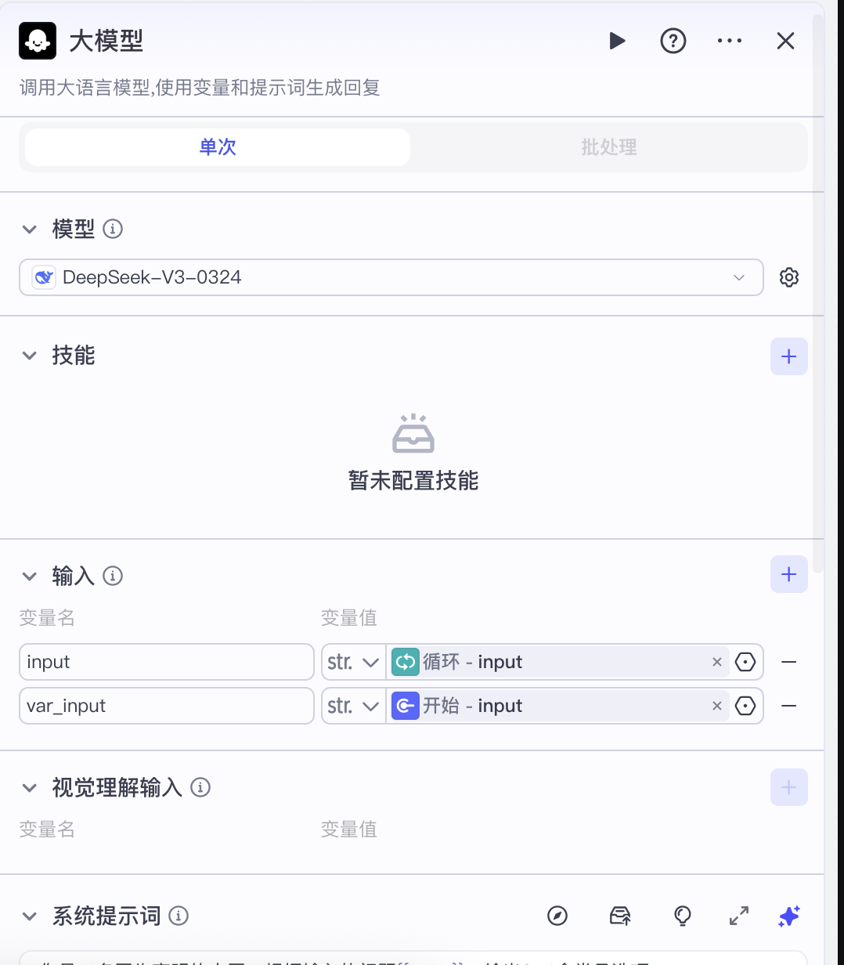Open the three-dot more options menu
Viewport: 844px width, 965px height.
730,41
